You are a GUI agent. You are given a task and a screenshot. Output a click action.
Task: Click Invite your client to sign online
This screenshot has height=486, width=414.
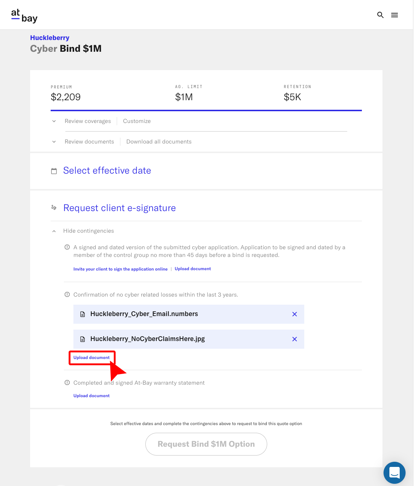click(x=120, y=269)
